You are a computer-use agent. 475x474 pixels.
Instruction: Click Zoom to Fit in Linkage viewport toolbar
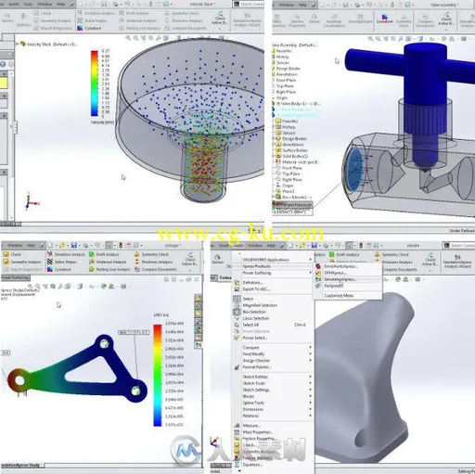(x=31, y=287)
